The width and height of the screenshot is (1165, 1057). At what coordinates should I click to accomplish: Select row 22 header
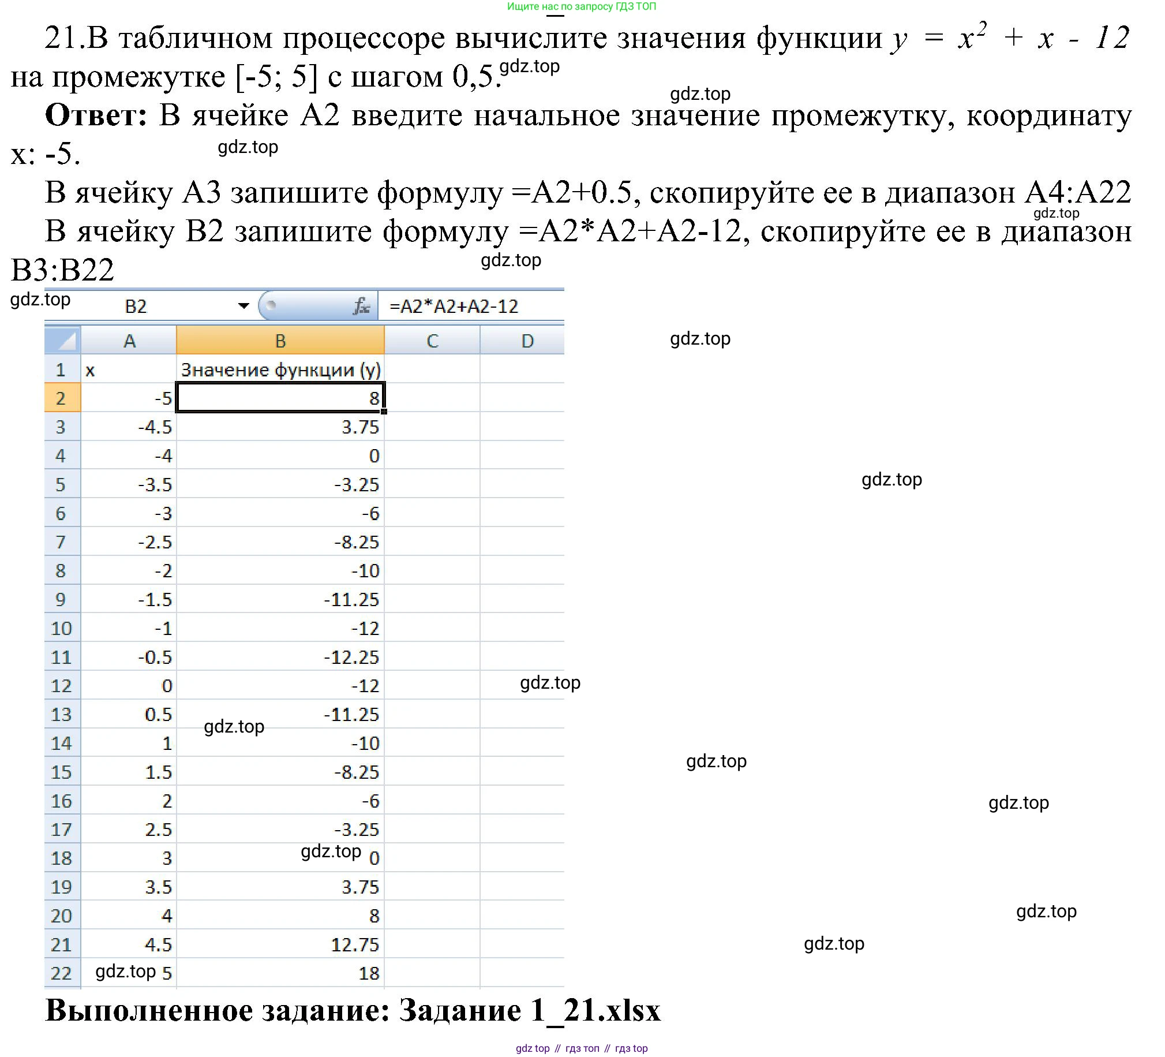pos(63,973)
